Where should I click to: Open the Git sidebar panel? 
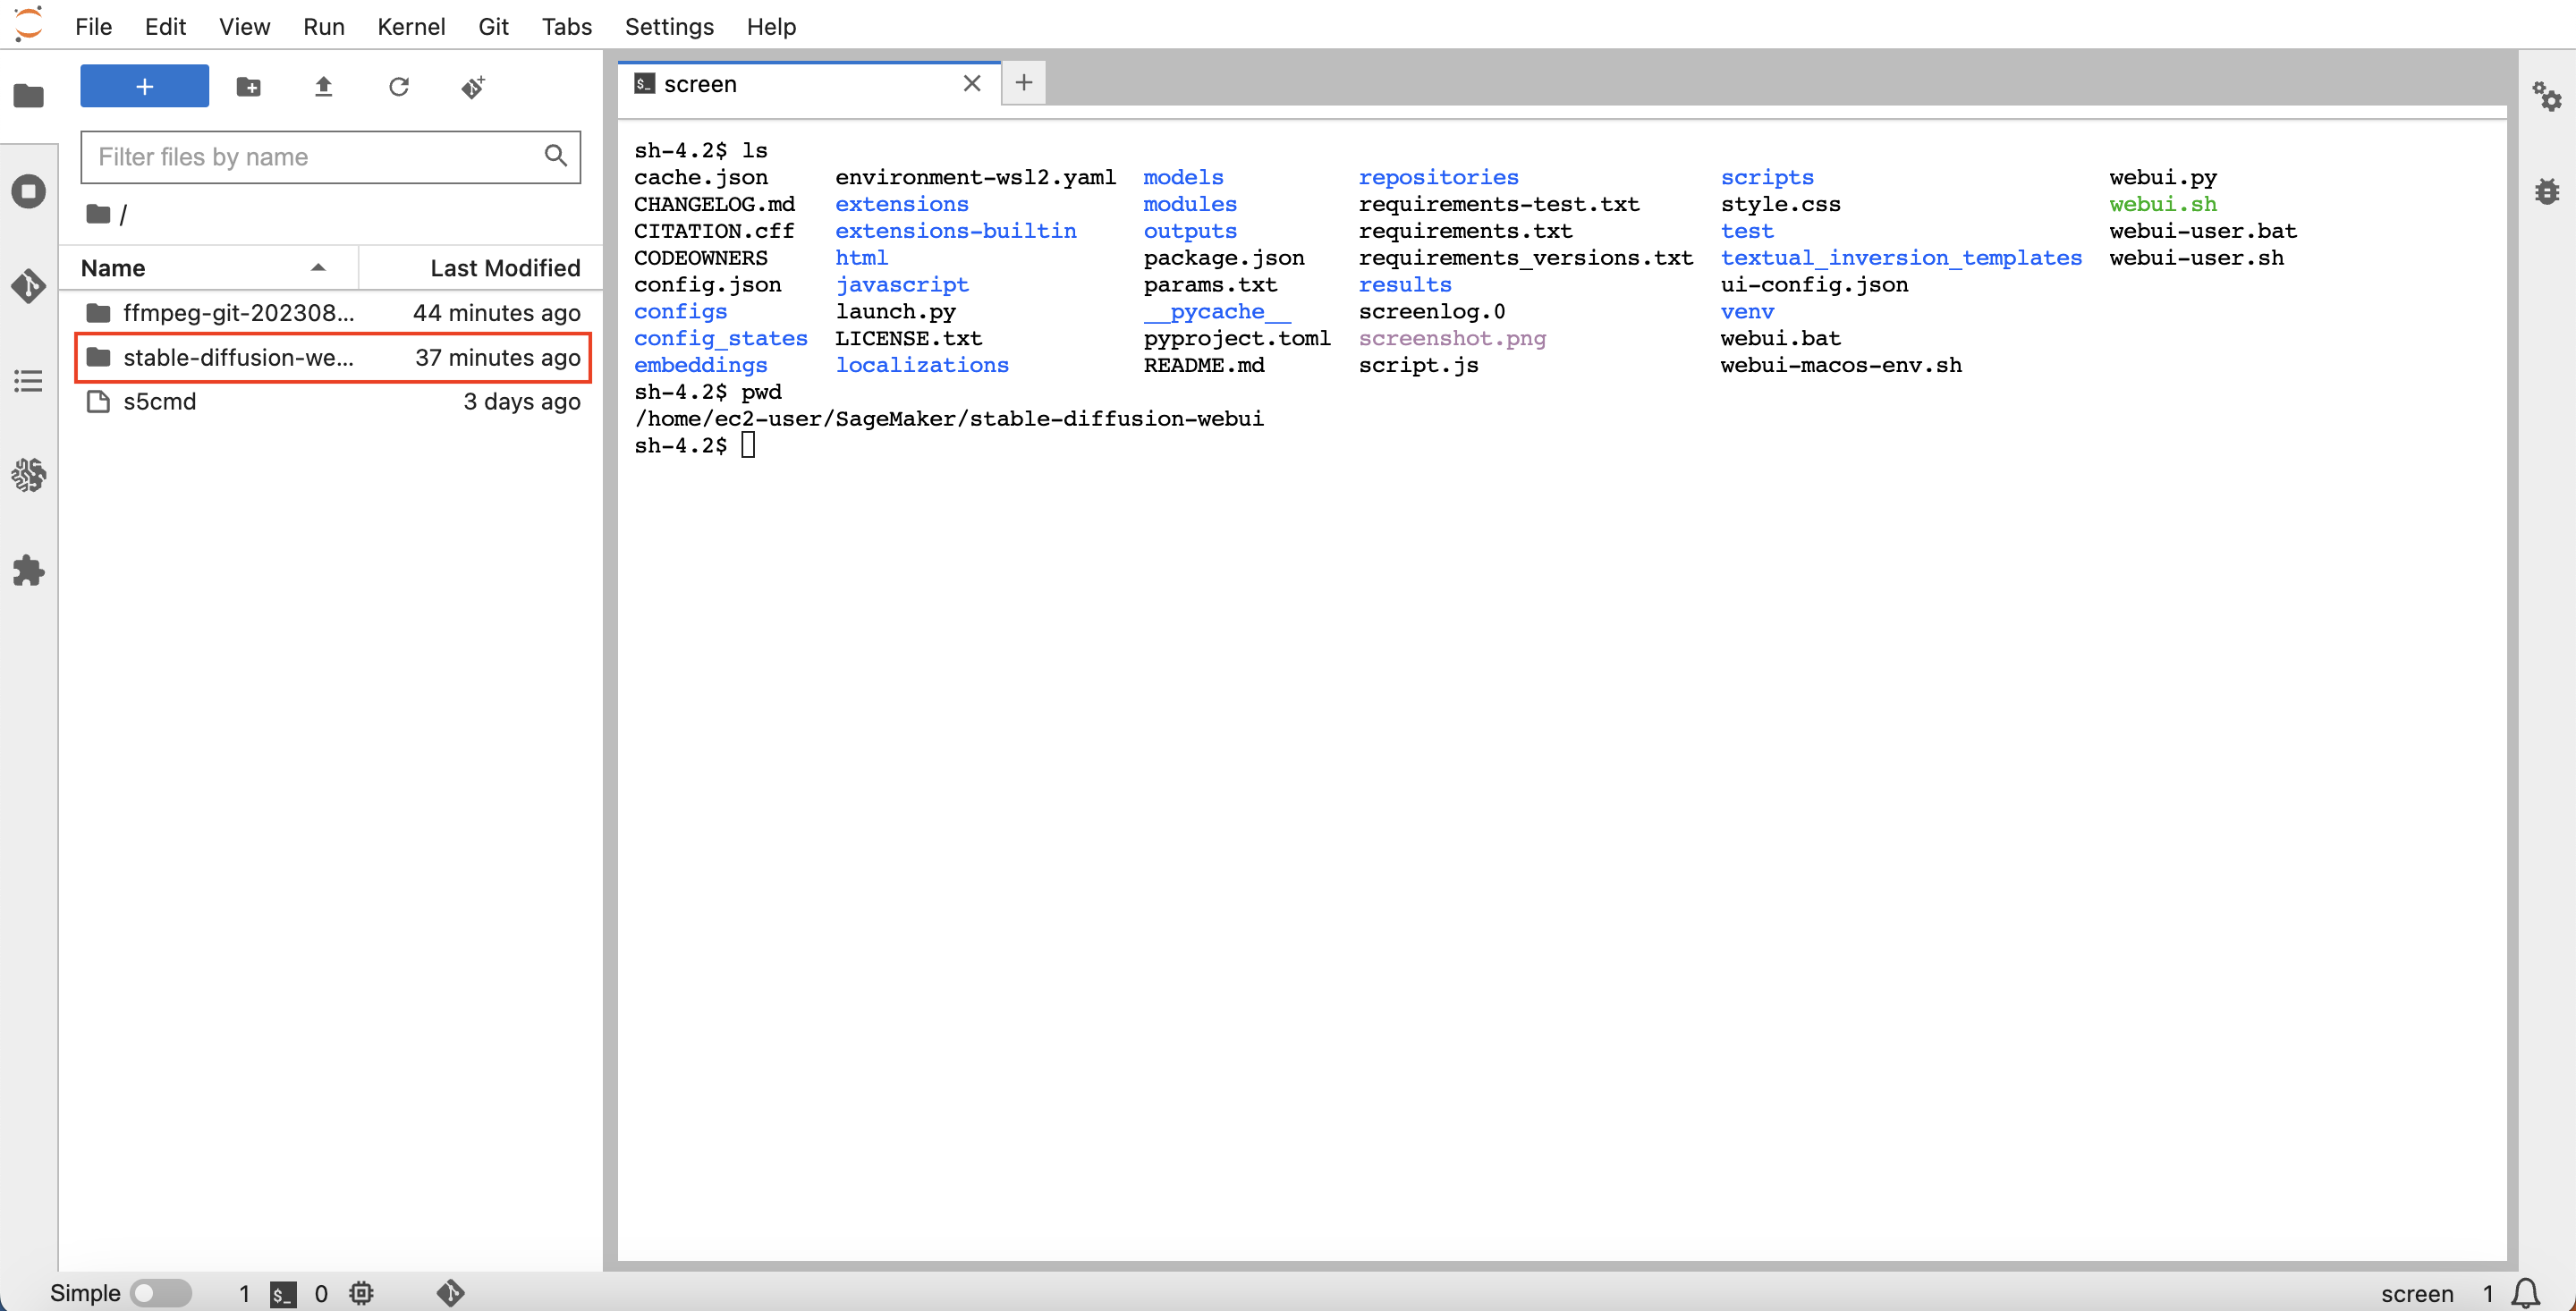28,287
